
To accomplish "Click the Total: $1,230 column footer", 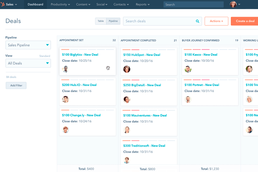I will click(210, 169).
